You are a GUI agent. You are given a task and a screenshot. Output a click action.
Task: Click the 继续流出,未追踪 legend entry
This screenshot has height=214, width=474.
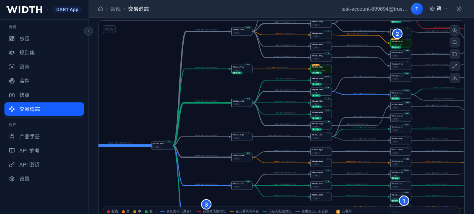[311, 211]
